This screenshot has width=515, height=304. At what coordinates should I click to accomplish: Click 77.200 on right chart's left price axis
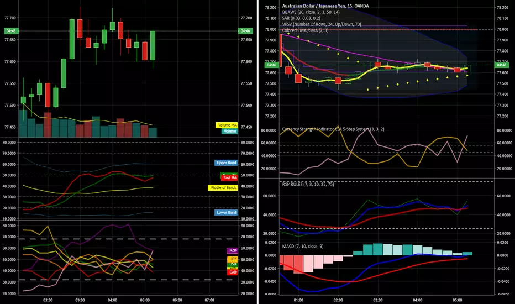pos(271,116)
